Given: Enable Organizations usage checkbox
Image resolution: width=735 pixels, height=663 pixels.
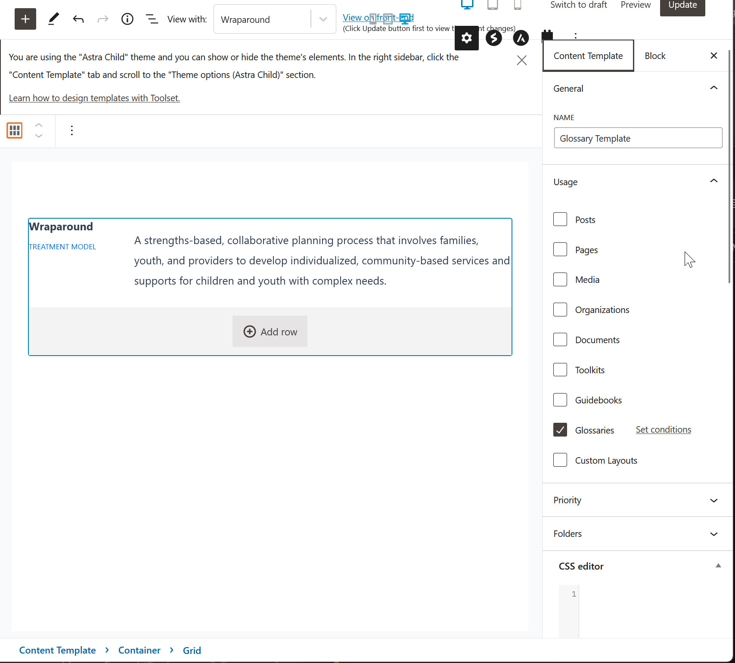Looking at the screenshot, I should (x=560, y=310).
